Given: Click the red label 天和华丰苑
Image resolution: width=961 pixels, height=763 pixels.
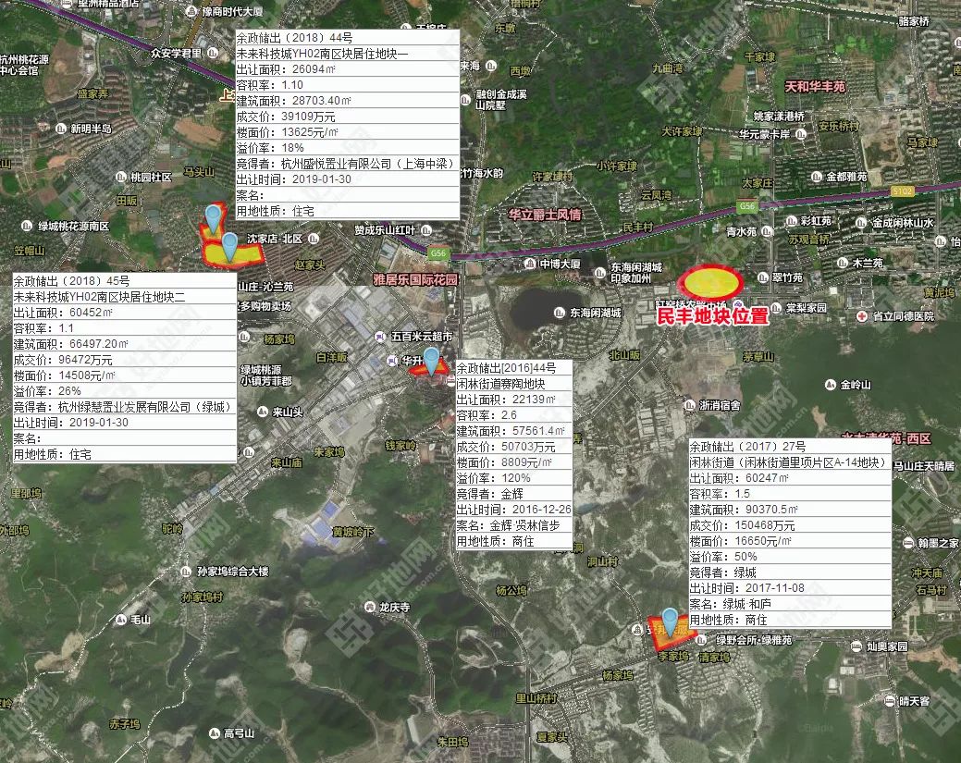Looking at the screenshot, I should click(815, 87).
